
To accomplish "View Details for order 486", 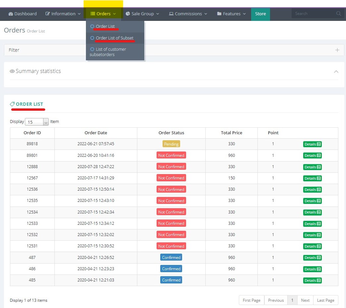I will tap(312, 269).
